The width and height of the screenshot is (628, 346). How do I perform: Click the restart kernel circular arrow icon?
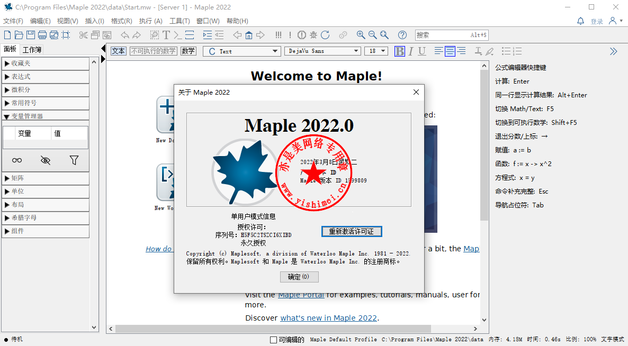[325, 35]
